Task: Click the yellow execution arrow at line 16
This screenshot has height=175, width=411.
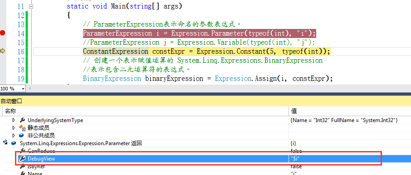Action: [x=3, y=51]
